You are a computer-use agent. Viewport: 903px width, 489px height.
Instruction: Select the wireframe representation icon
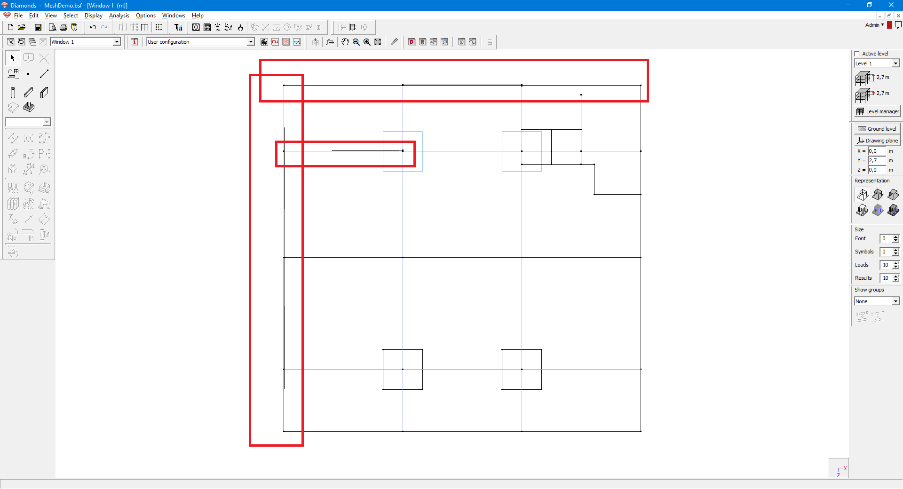coord(862,195)
